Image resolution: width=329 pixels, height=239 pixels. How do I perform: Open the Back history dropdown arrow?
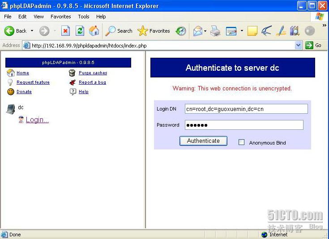[x=32, y=31]
